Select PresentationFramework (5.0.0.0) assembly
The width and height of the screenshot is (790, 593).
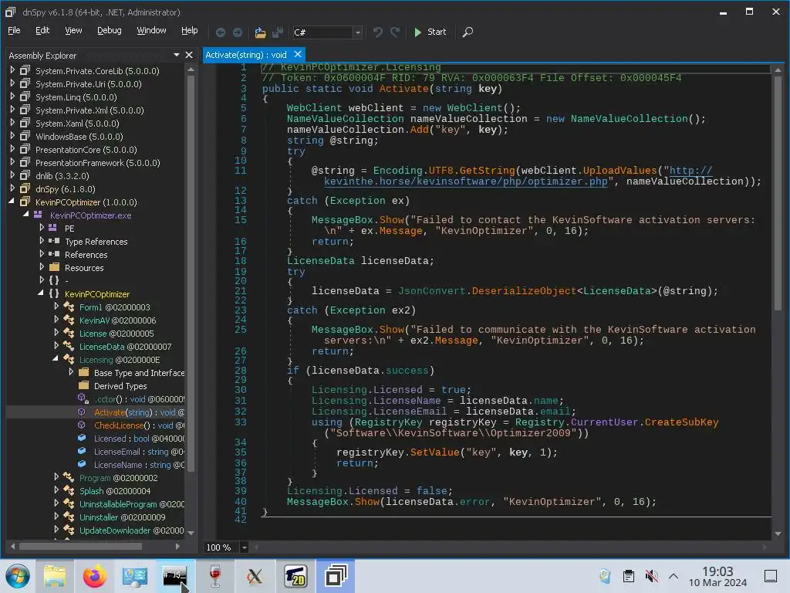pyautogui.click(x=97, y=163)
